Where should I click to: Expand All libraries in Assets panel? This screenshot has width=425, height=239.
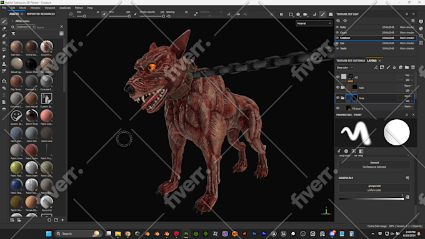coord(12,21)
